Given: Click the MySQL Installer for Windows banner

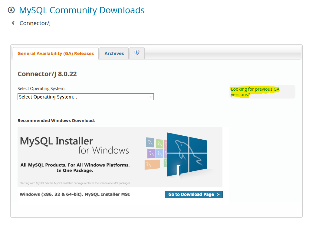Looking at the screenshot, I should pyautogui.click(x=120, y=157).
